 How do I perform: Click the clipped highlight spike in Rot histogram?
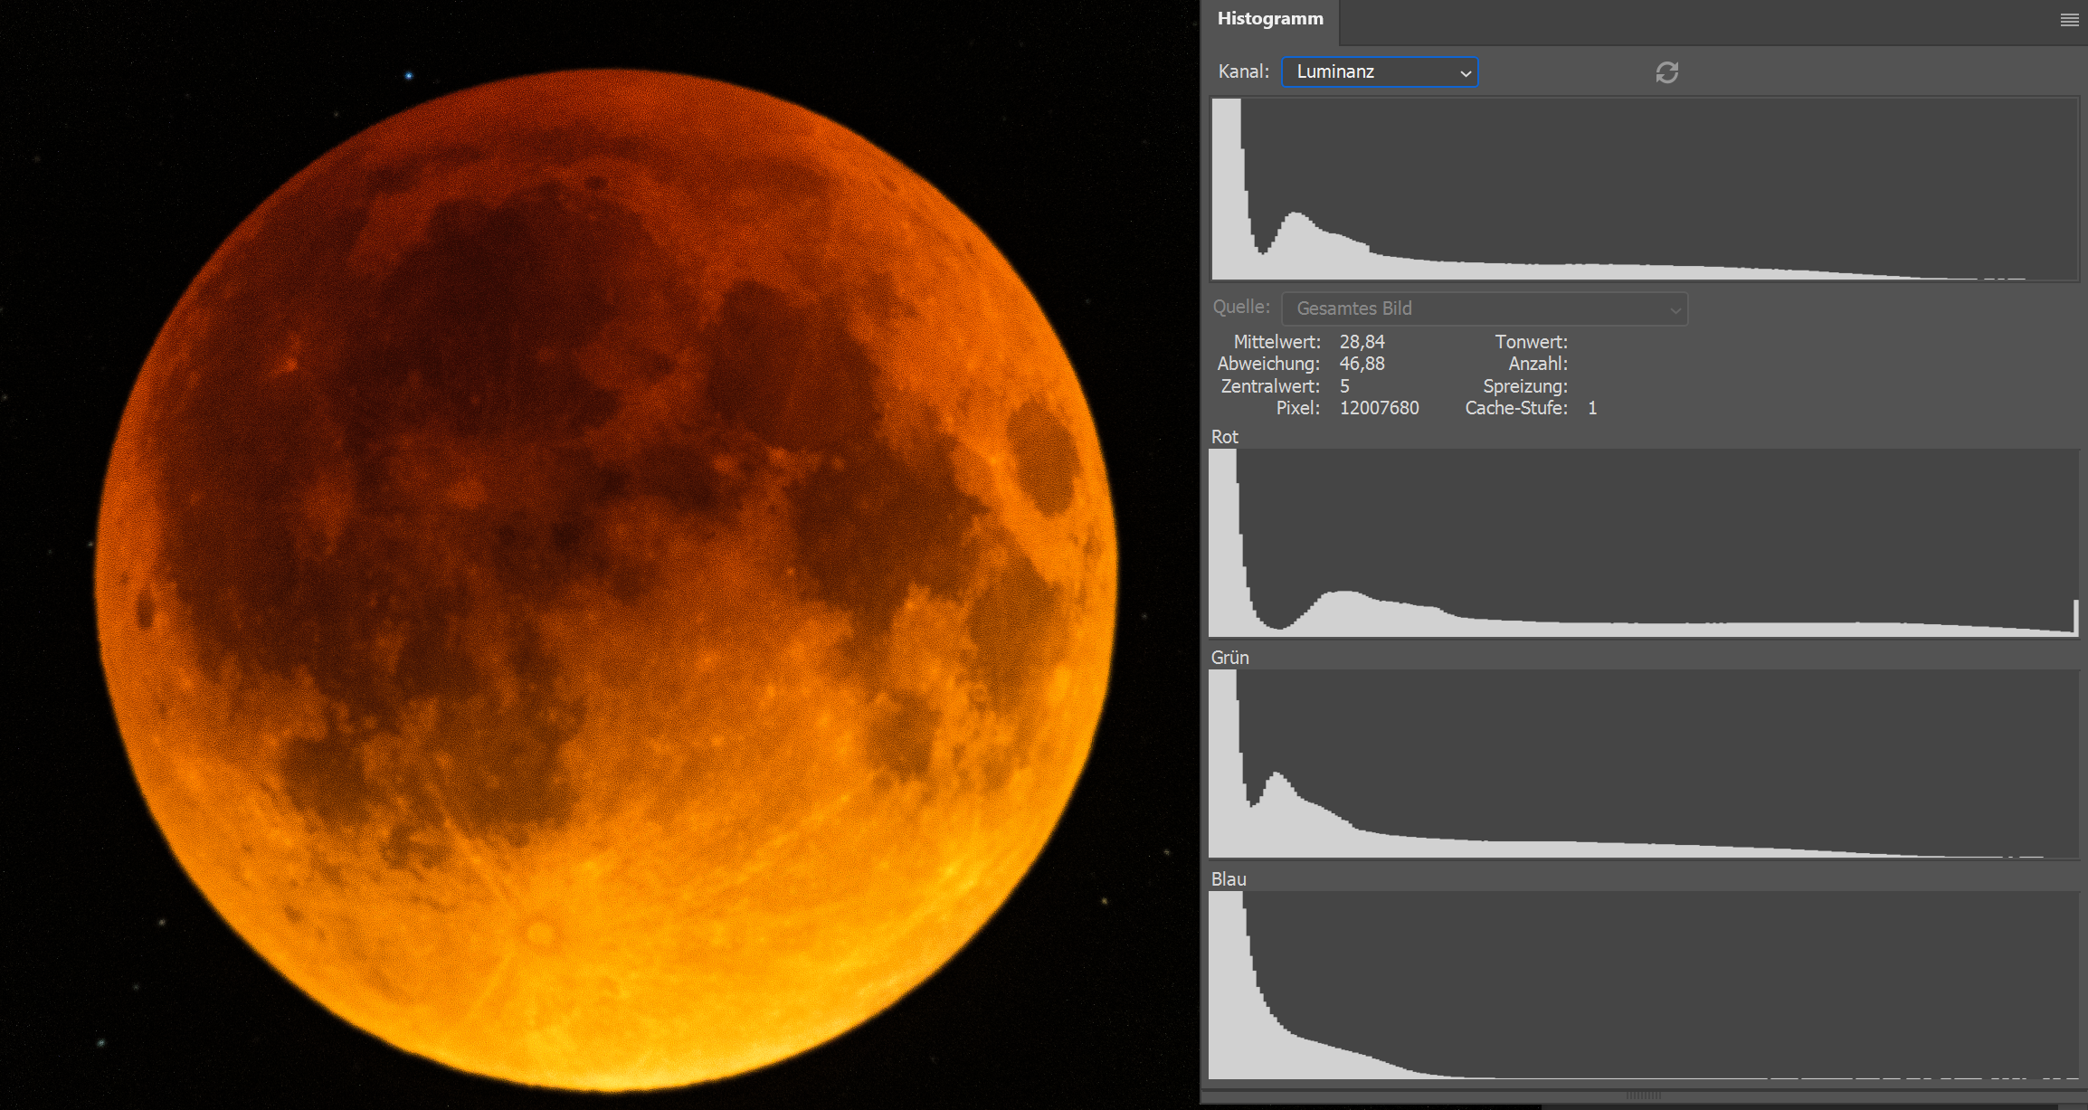pos(2075,616)
